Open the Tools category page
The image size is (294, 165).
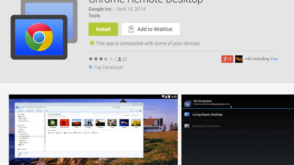(94, 16)
